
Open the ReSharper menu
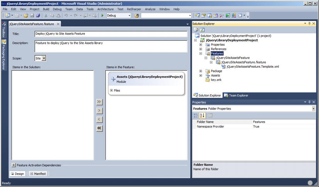(134, 9)
